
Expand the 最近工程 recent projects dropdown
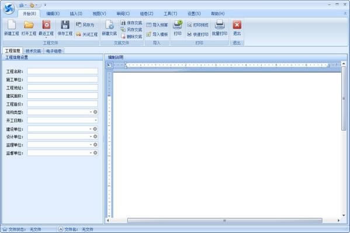tap(46, 37)
